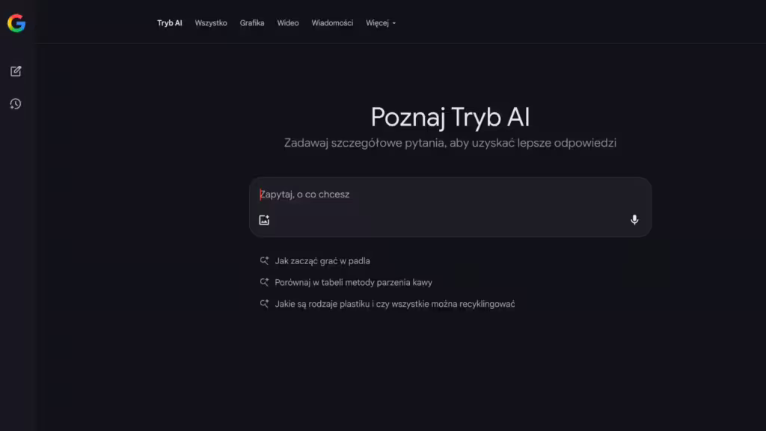Screen dimensions: 766x431
Task: Open the Grafika tab
Action: [x=252, y=23]
